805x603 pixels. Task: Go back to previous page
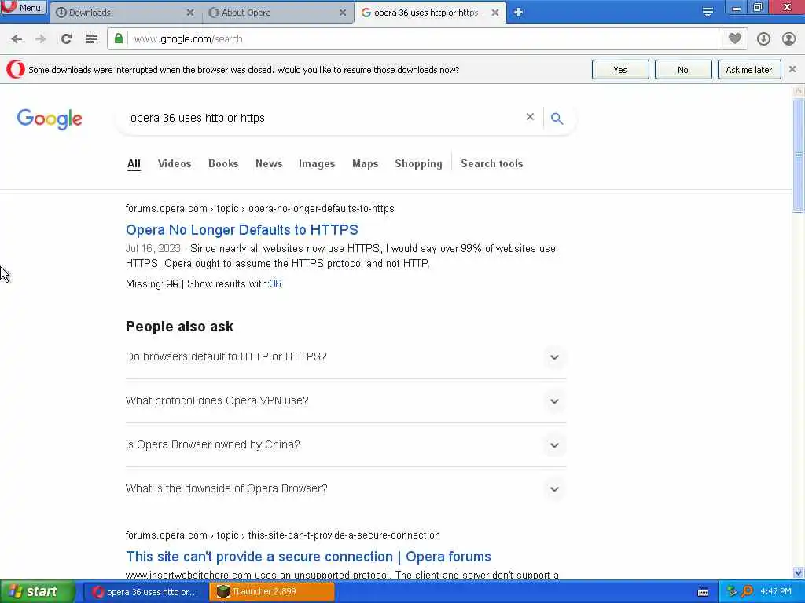[17, 39]
